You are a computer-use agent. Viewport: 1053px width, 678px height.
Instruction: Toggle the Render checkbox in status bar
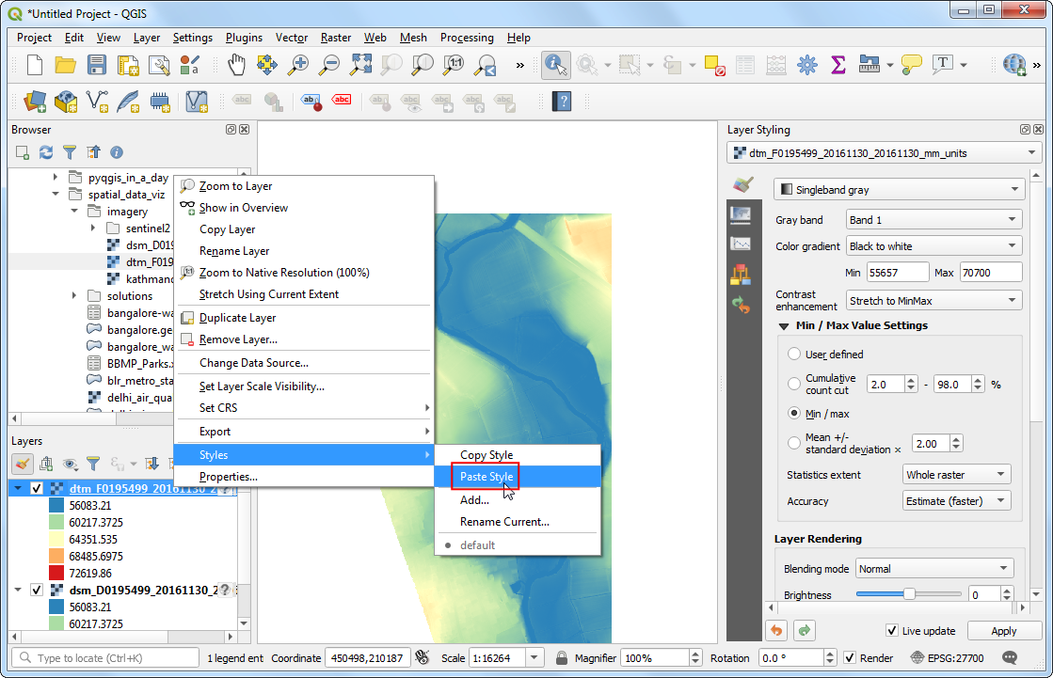tap(850, 658)
